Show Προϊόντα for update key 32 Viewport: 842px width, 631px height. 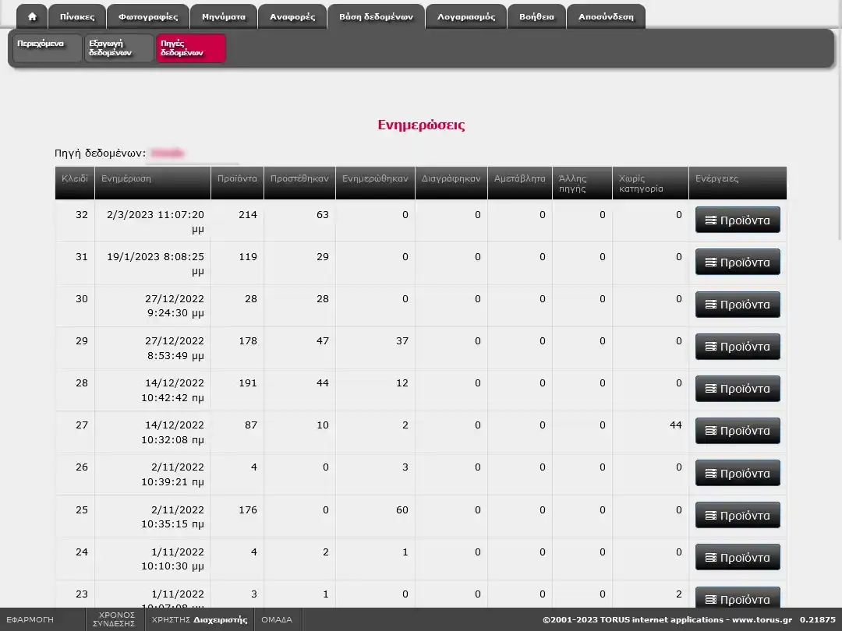click(x=738, y=220)
